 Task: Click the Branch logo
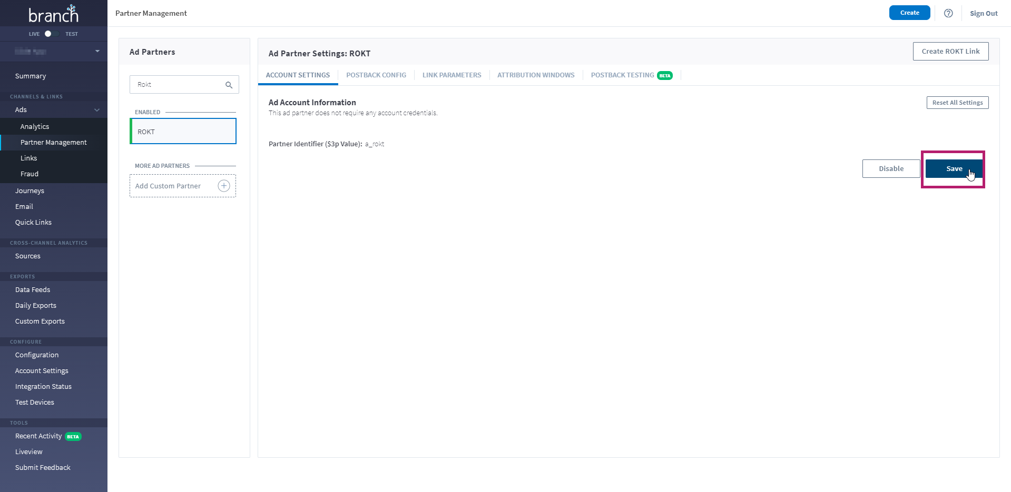pyautogui.click(x=53, y=14)
